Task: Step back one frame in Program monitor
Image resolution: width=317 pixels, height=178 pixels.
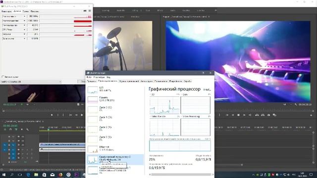Action: [x=233, y=115]
